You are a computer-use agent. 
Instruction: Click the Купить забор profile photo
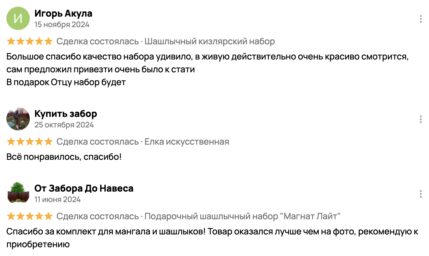(x=18, y=119)
